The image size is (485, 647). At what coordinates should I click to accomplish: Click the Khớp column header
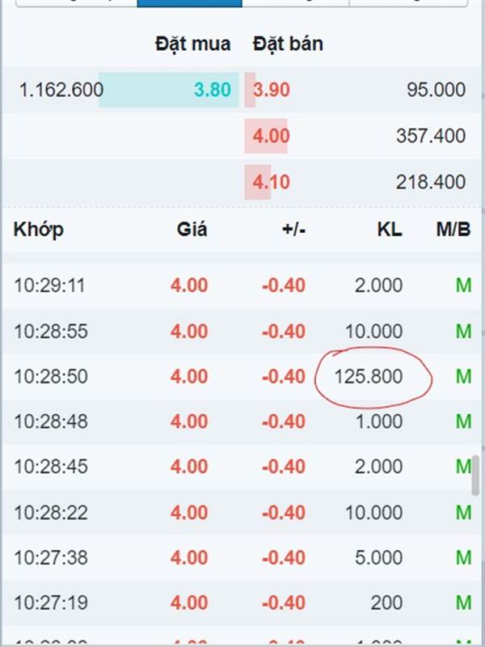39,230
